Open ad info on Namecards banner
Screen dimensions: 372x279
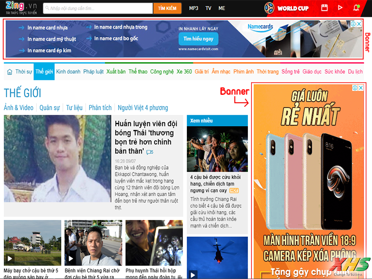point(353,24)
